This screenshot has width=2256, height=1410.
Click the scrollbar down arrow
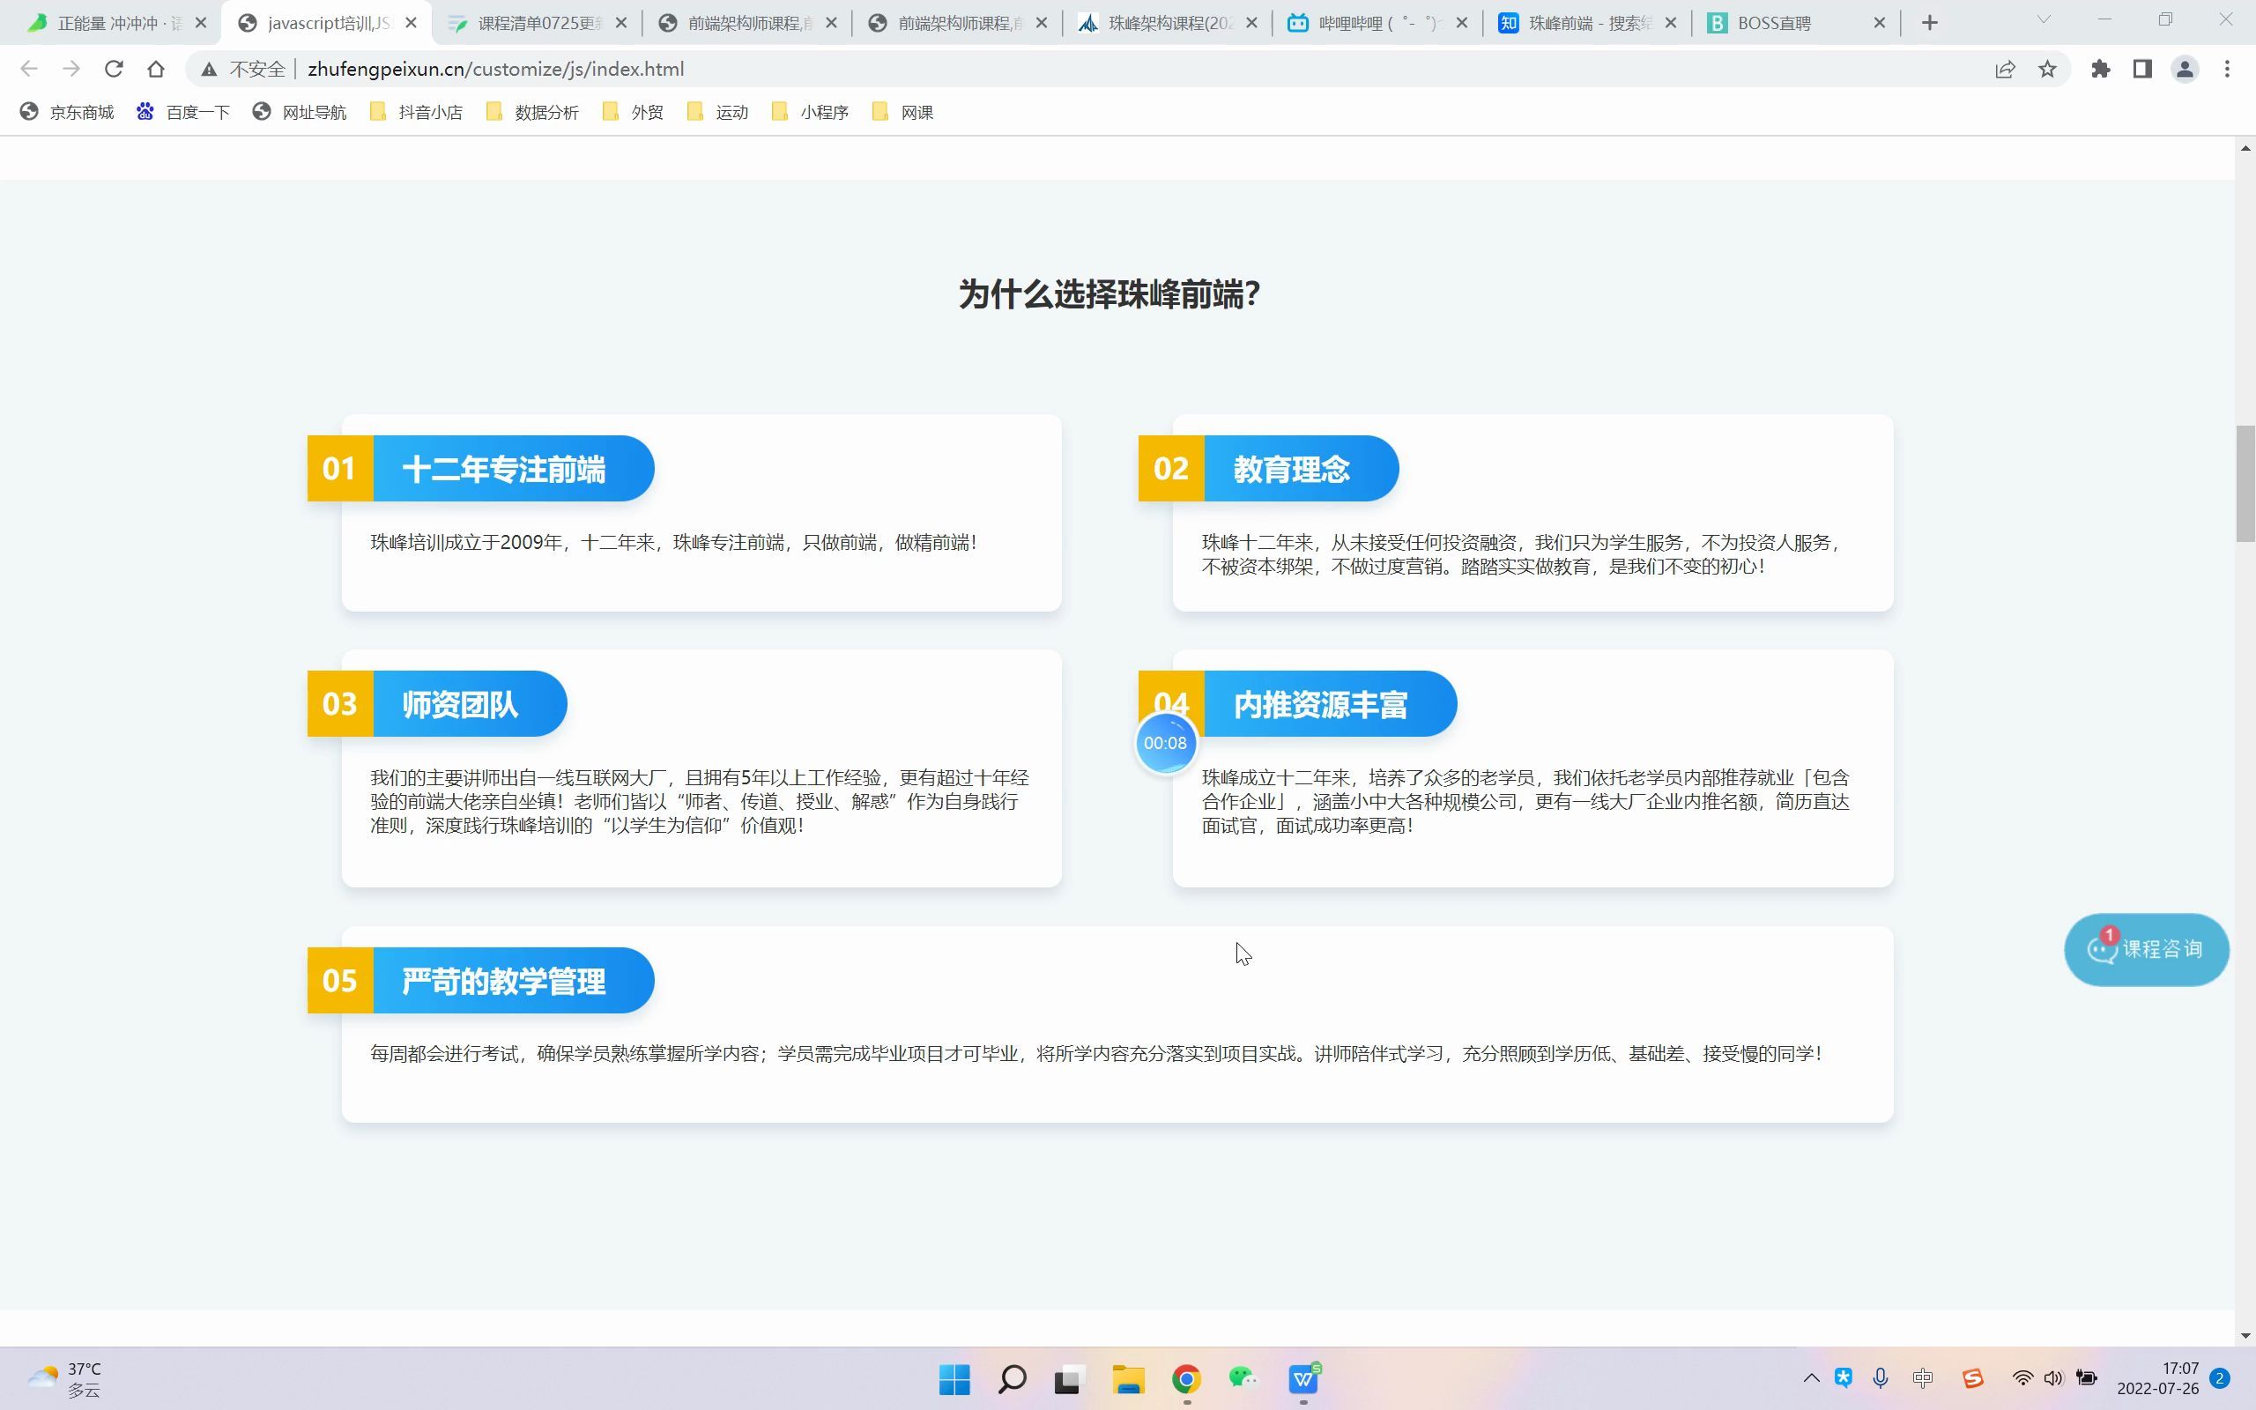tap(2245, 1335)
